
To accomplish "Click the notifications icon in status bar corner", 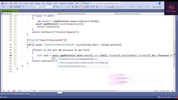I will coord(176,97).
